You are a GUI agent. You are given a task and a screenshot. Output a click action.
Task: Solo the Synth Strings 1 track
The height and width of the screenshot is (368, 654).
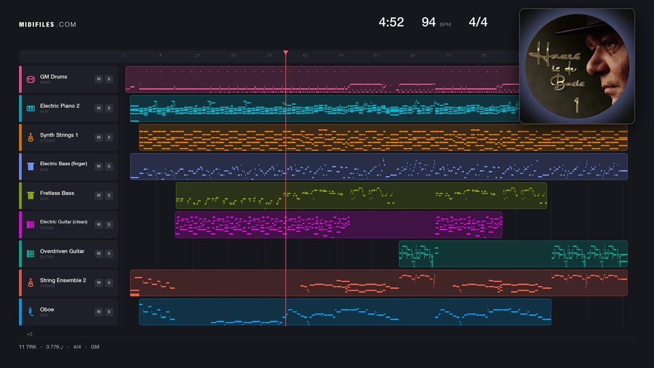[109, 137]
